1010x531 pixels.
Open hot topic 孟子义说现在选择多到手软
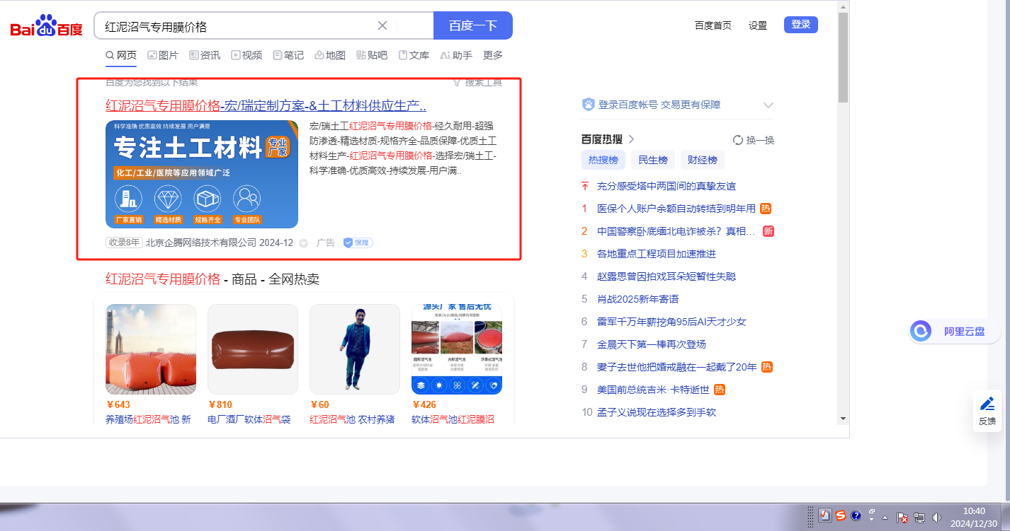[x=657, y=412]
